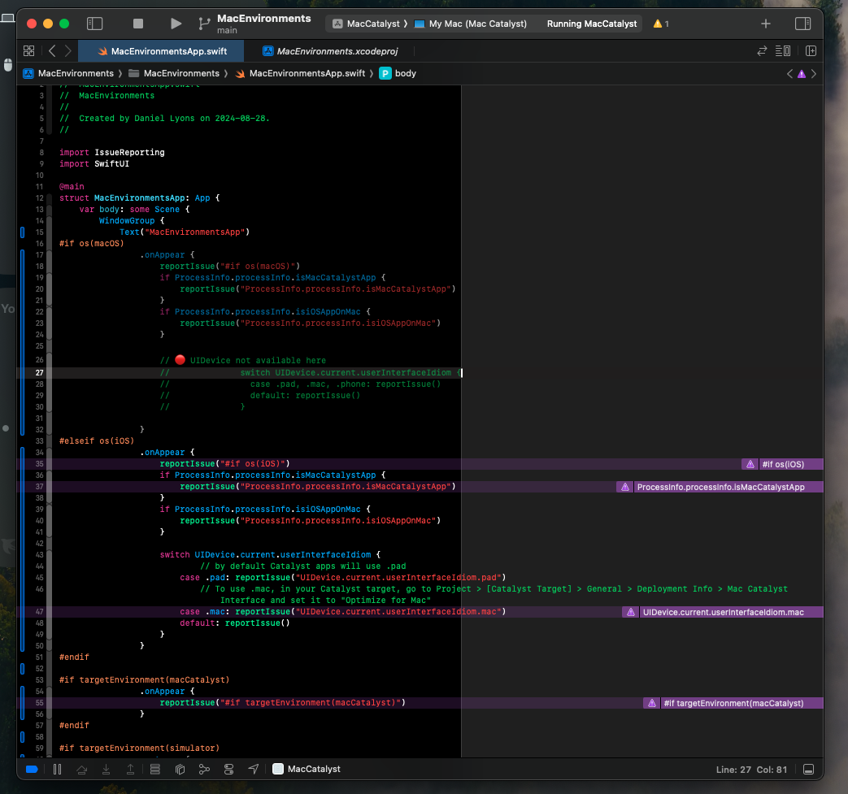Open the Simulate Location menu
The height and width of the screenshot is (794, 848).
(x=254, y=769)
